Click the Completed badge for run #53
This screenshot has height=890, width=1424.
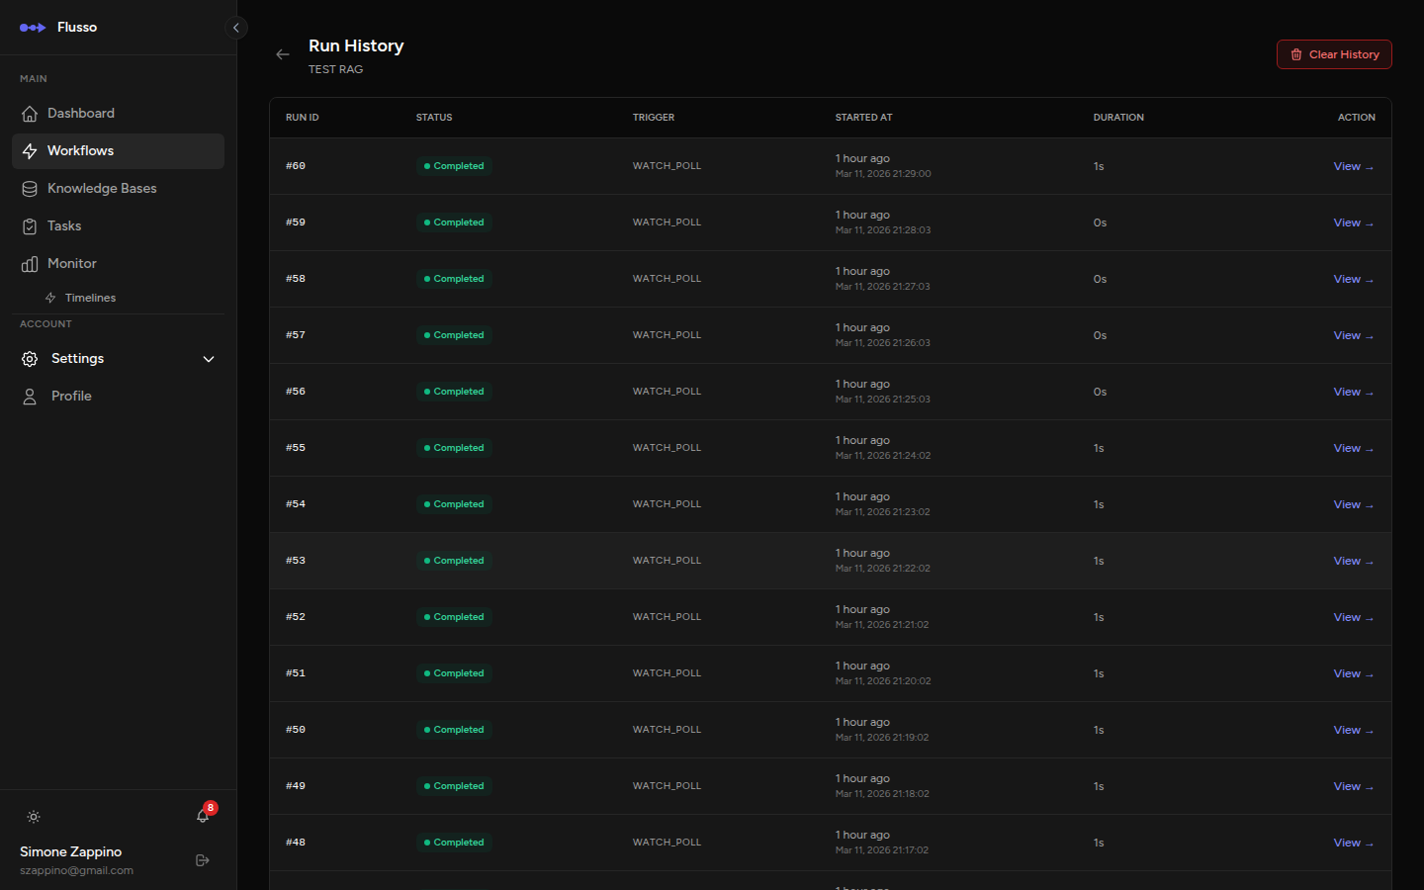pos(454,561)
